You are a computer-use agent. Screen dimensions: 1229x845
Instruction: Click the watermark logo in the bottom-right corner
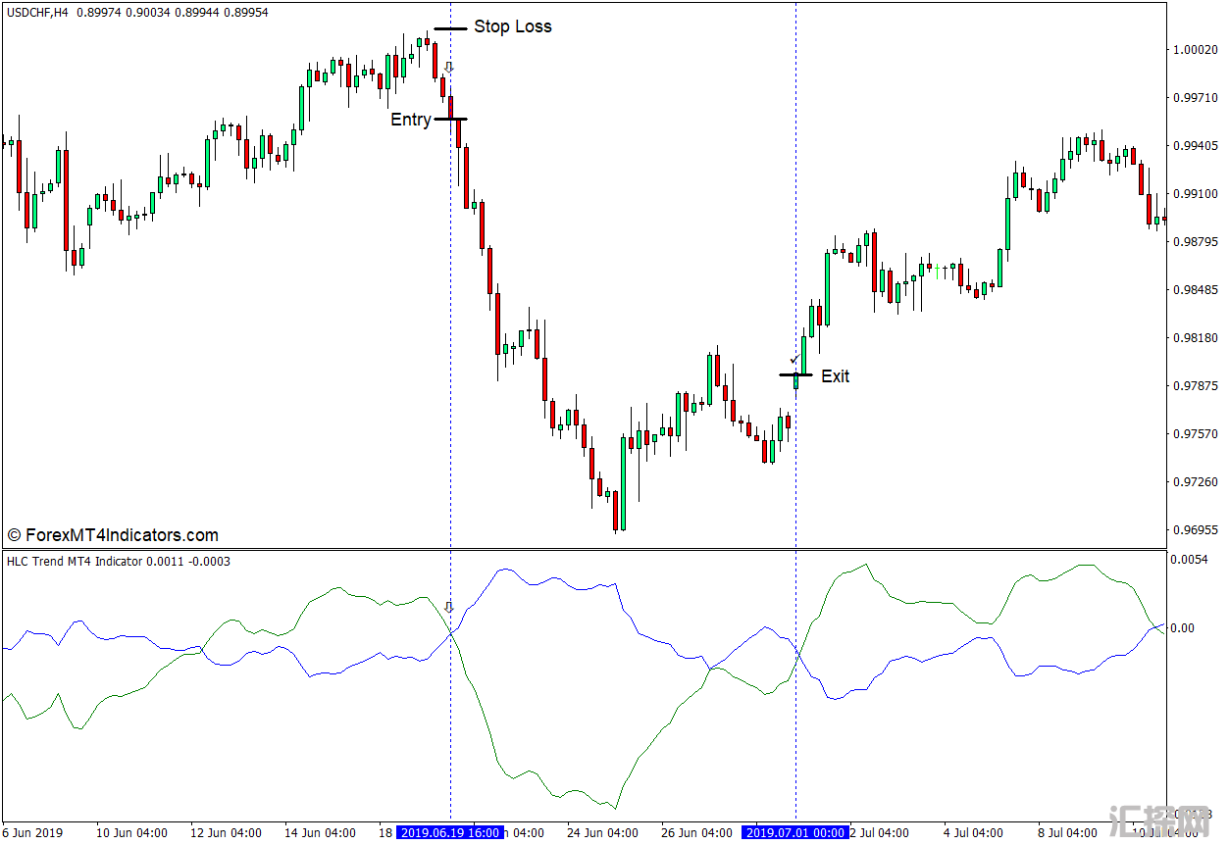pos(1157,821)
